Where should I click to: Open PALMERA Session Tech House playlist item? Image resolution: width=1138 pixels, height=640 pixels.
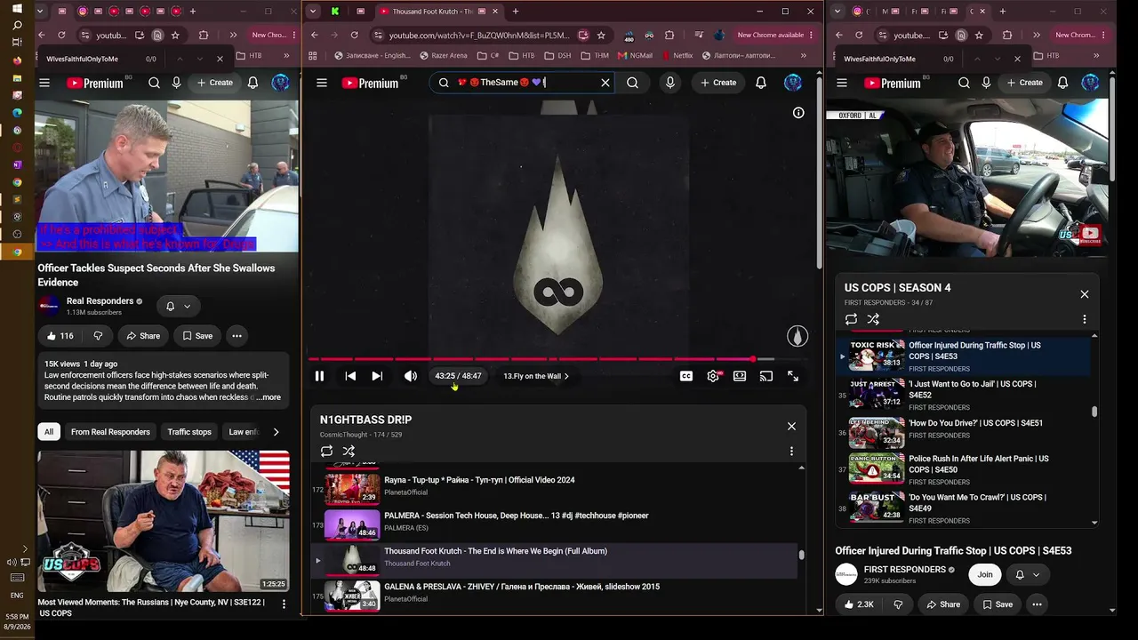point(556,524)
